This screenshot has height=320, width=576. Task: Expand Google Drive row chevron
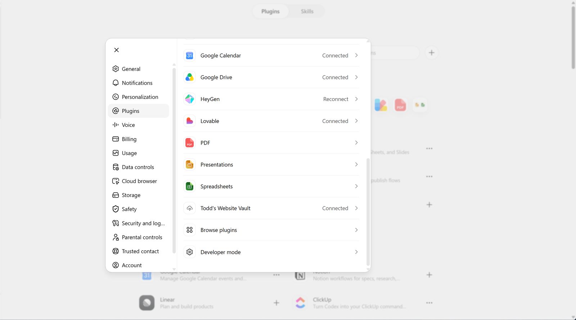(356, 77)
